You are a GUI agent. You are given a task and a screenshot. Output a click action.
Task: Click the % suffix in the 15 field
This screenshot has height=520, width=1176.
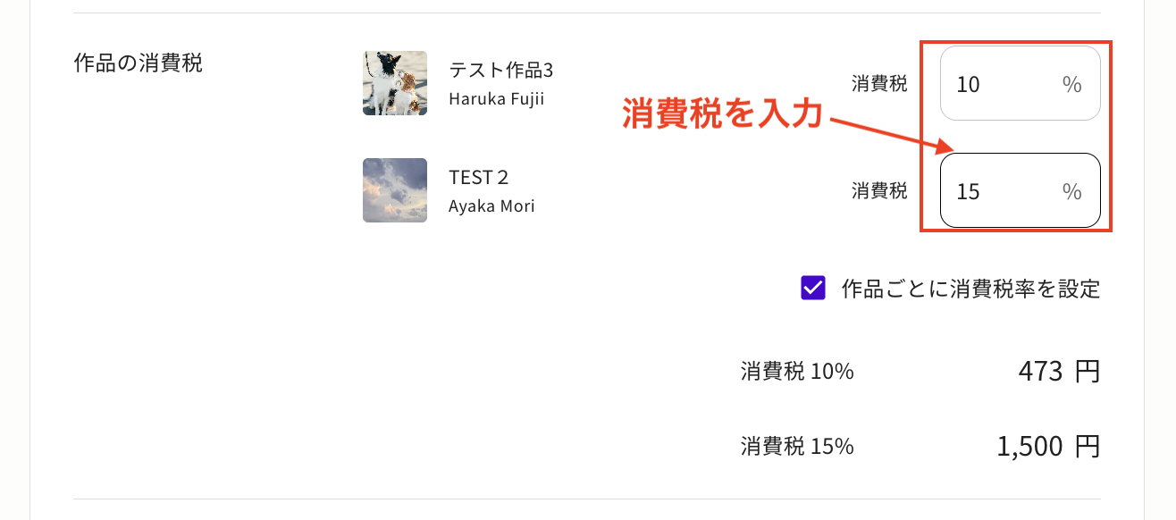click(x=1071, y=192)
